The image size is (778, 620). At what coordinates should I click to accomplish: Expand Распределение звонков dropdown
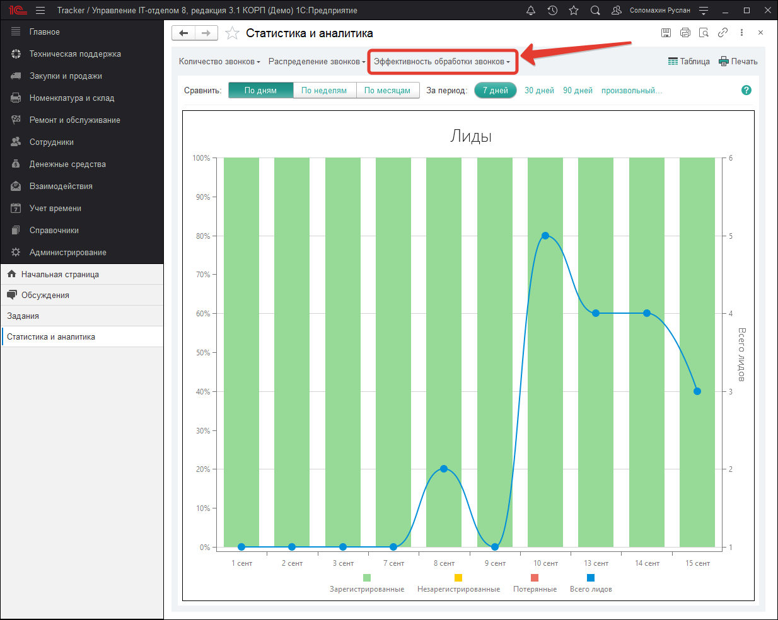coord(316,61)
